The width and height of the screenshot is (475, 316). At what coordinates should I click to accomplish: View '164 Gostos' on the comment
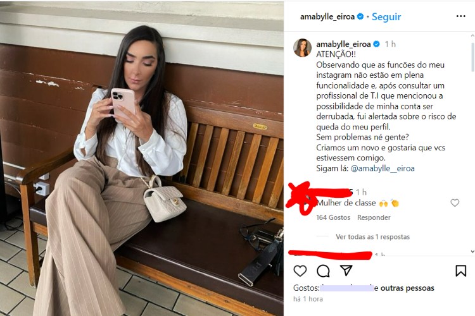(x=333, y=217)
